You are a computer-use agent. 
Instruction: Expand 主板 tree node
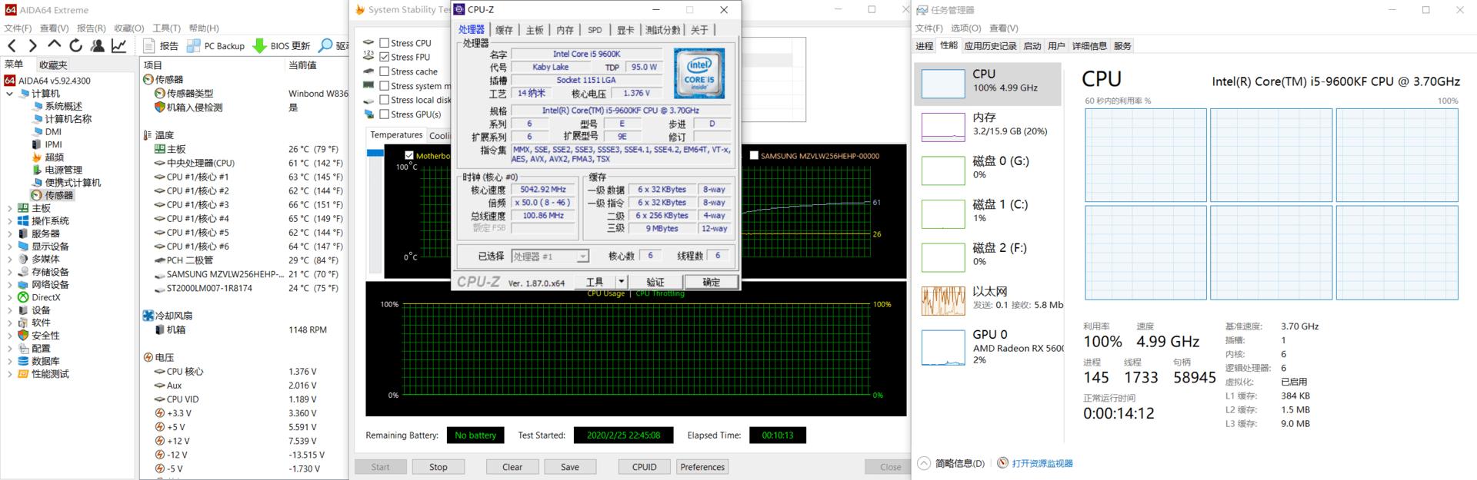point(9,208)
